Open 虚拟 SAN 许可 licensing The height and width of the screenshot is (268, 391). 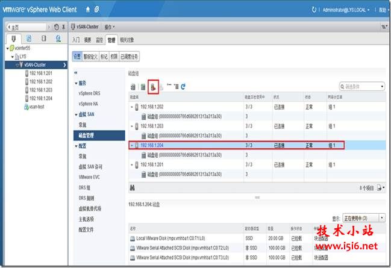pyautogui.click(x=90, y=167)
